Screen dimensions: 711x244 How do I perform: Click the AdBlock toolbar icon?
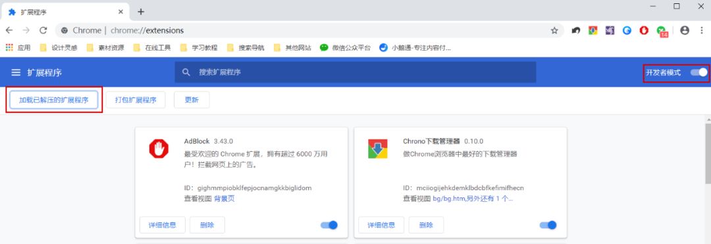tap(644, 30)
